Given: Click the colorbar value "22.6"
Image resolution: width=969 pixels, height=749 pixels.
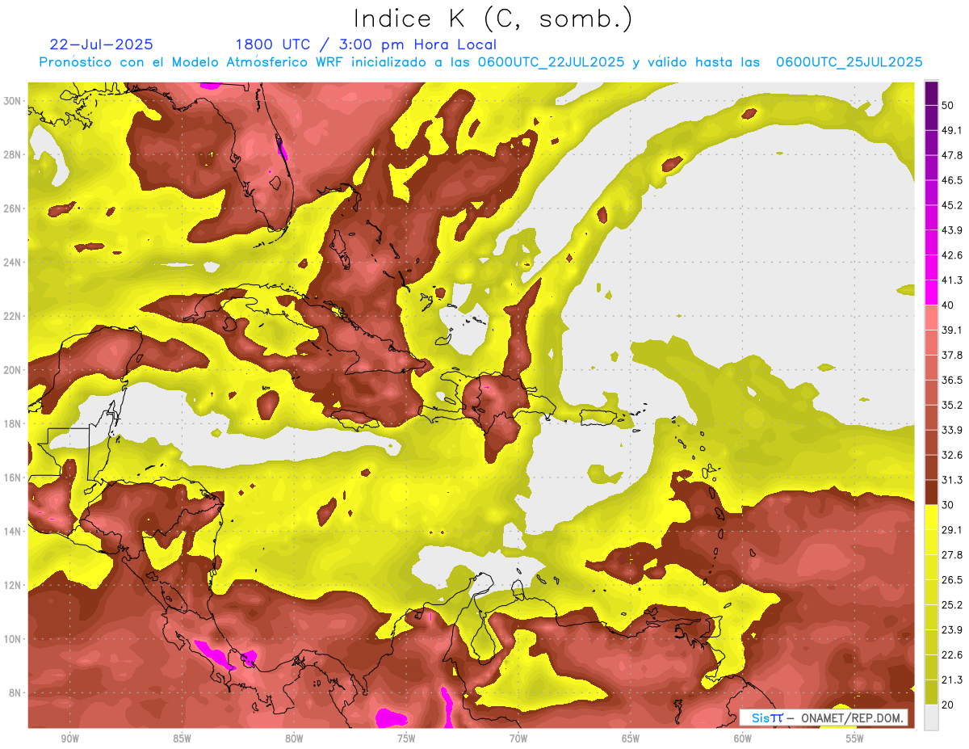Looking at the screenshot, I should tap(952, 655).
